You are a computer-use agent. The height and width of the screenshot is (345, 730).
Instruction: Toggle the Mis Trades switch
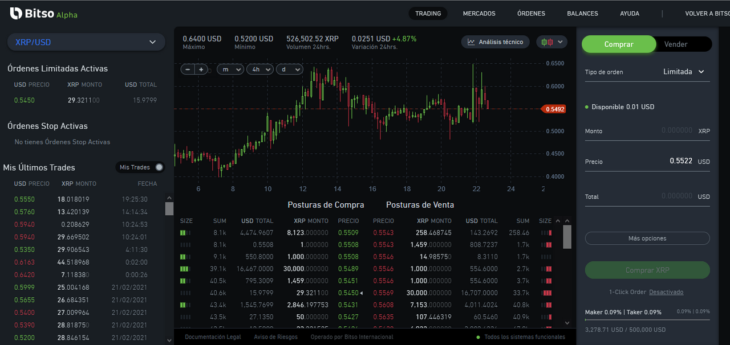click(159, 167)
